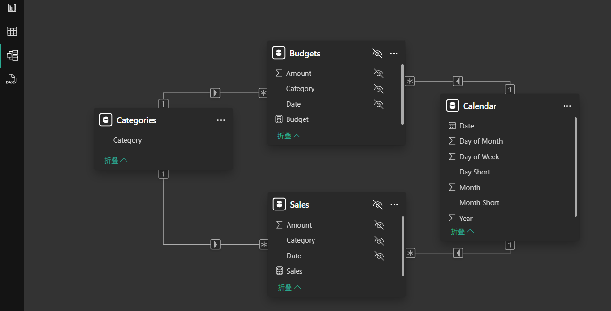This screenshot has height=311, width=611.
Task: Click sigma icon beside Year field
Action: 452,219
